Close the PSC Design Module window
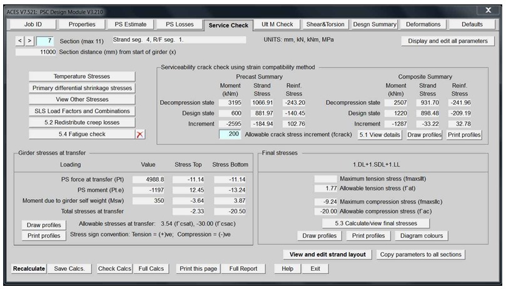Screen dimensions: 506x289 point(488,9)
